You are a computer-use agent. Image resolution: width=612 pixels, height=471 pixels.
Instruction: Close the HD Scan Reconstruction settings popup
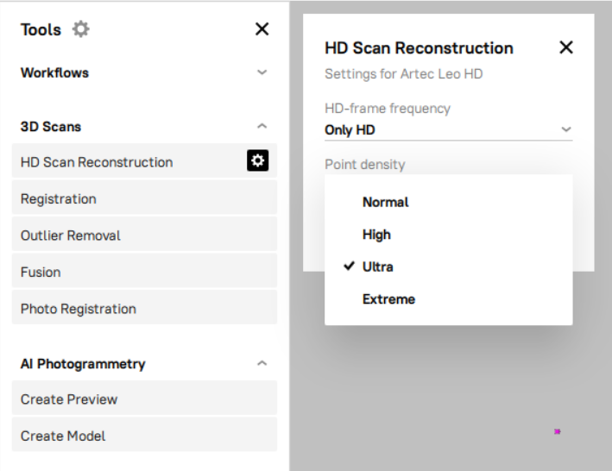(566, 47)
